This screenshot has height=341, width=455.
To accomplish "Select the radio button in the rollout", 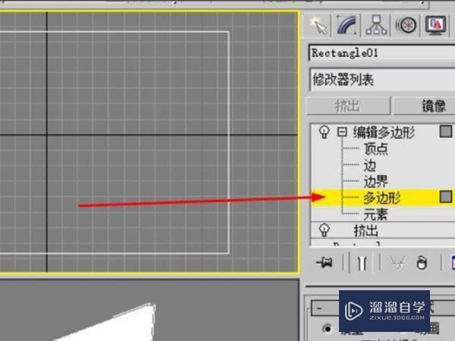I will [x=328, y=329].
